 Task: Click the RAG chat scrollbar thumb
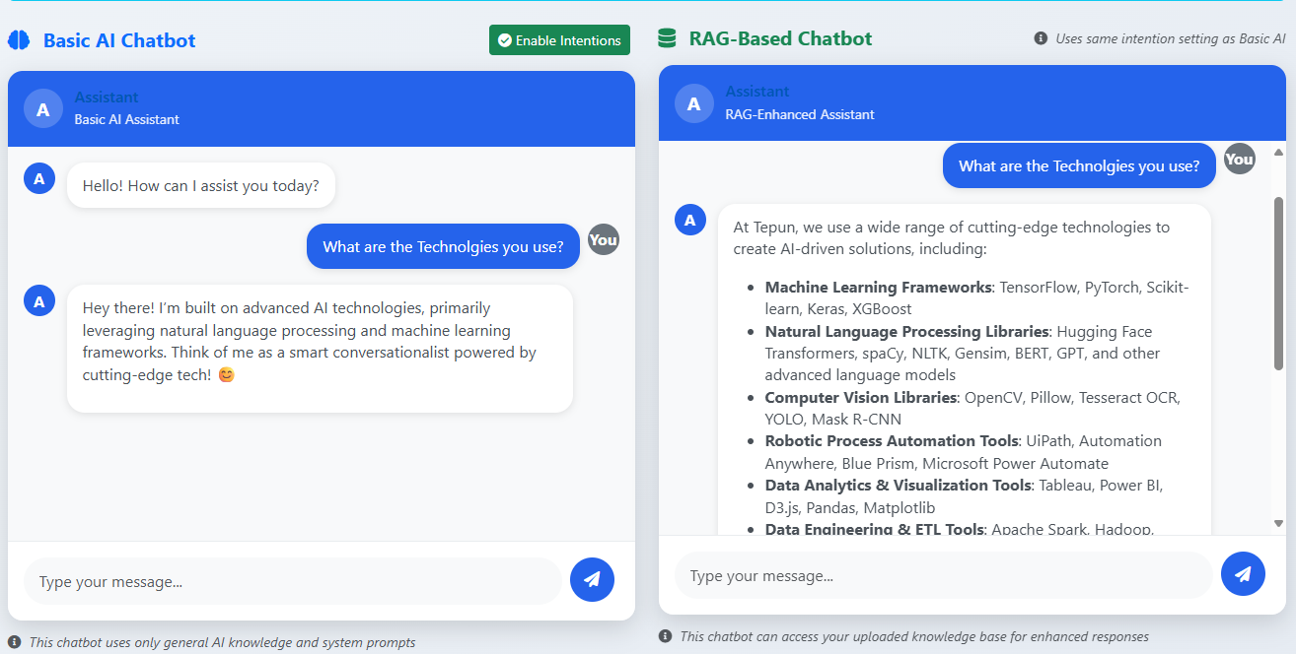[x=1278, y=286]
